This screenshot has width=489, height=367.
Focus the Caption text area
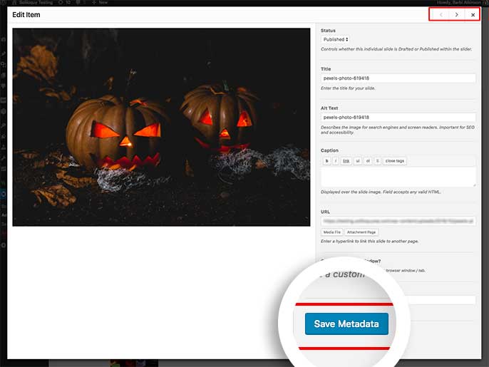[398, 177]
